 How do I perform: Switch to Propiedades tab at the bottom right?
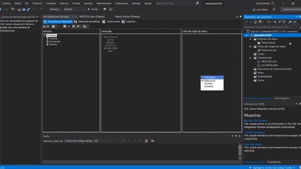[274, 162]
